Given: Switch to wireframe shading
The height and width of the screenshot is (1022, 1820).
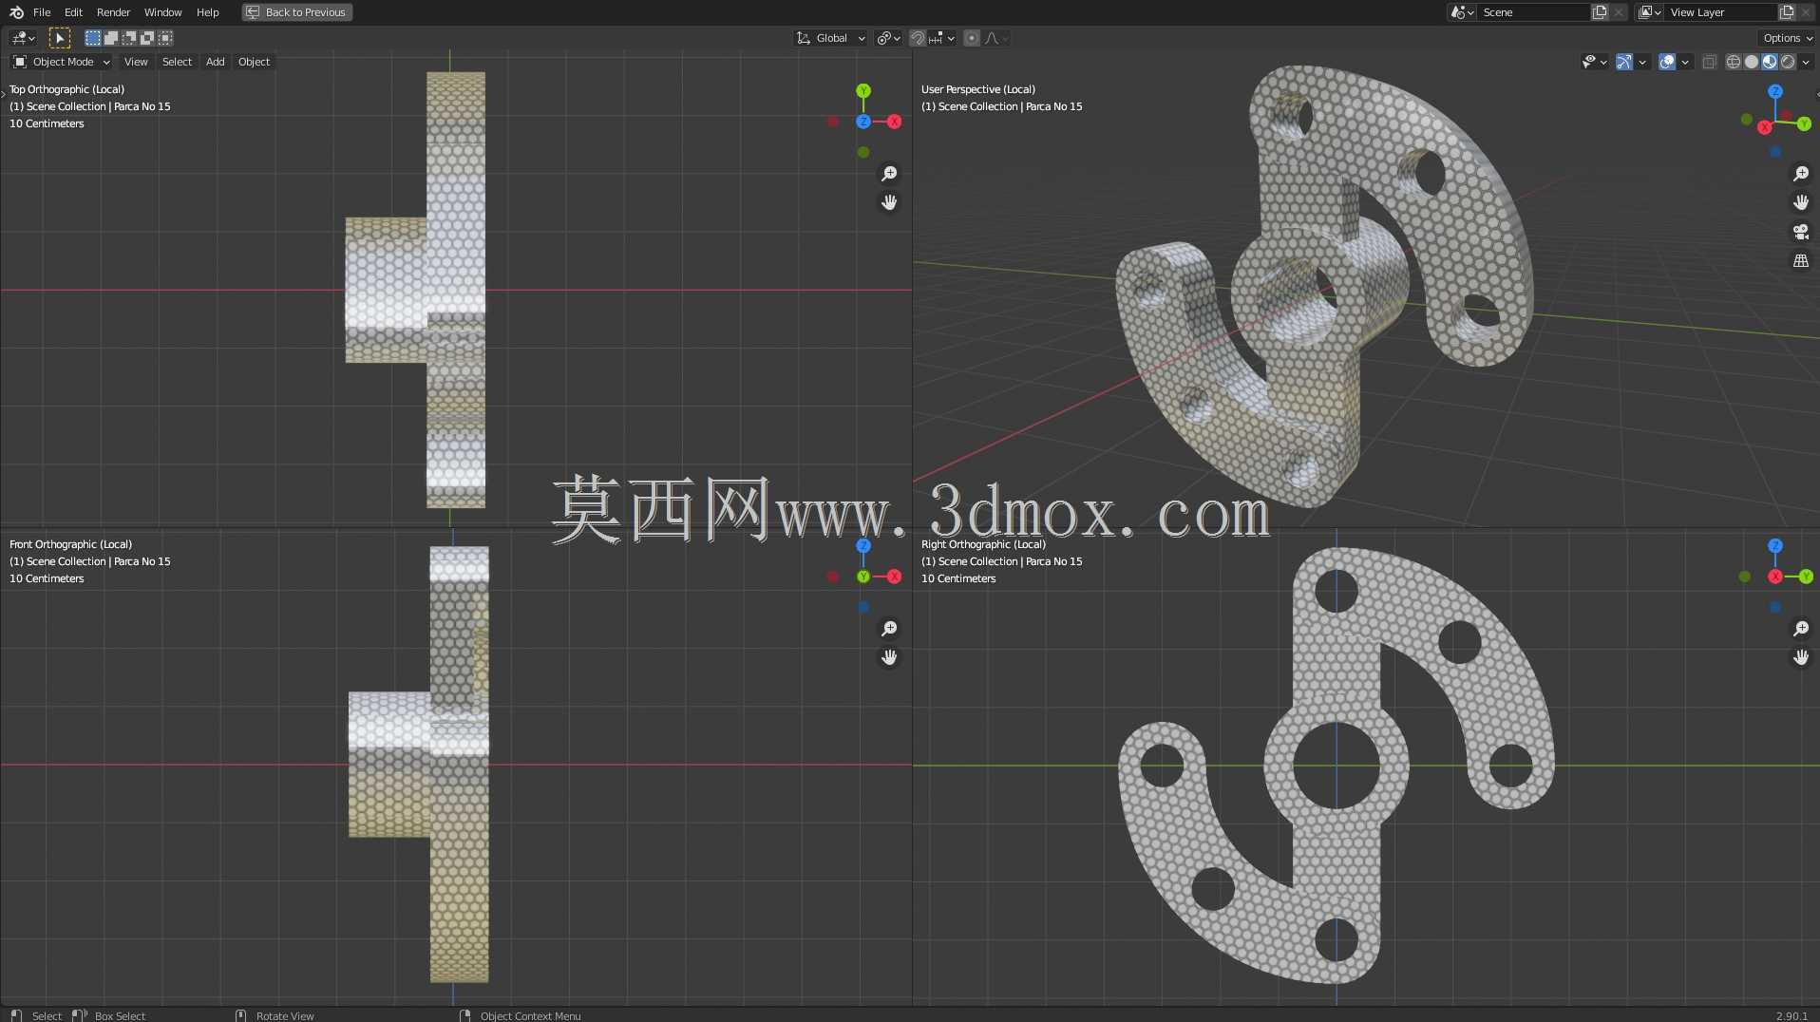Looking at the screenshot, I should tap(1734, 62).
